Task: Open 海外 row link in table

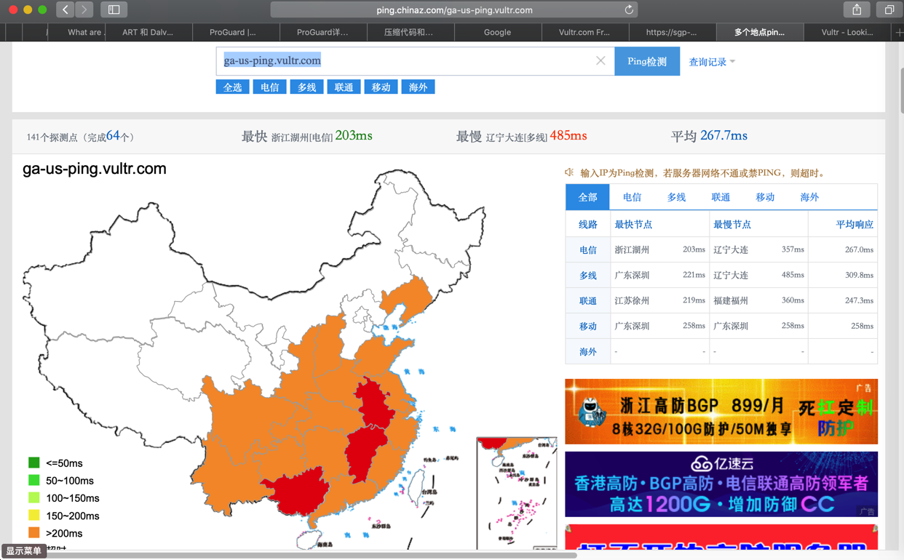Action: [587, 351]
